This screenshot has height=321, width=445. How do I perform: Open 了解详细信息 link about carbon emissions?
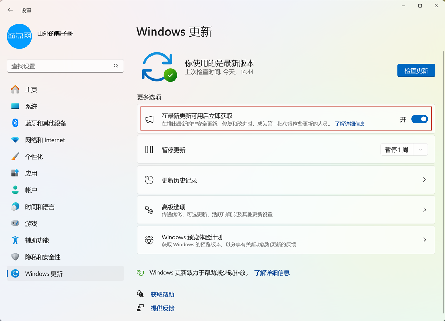point(272,273)
